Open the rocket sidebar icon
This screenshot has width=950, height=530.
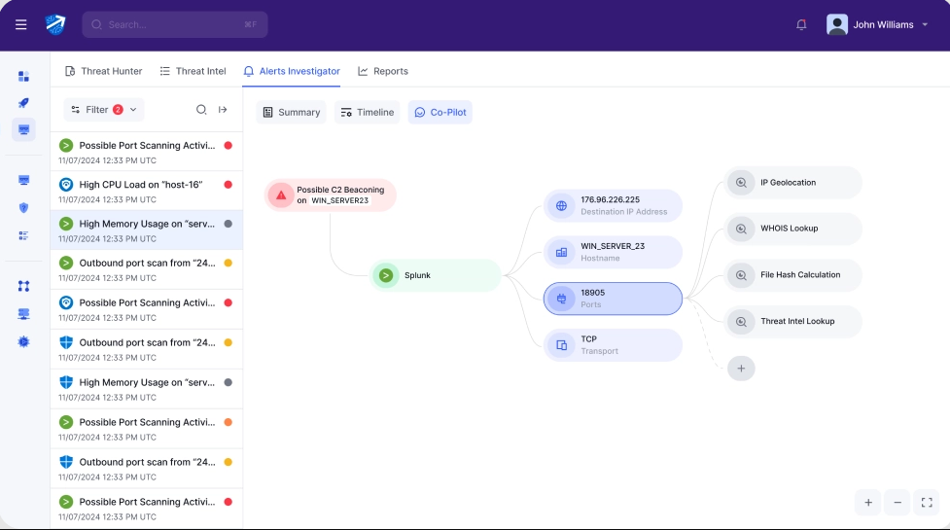[x=23, y=103]
